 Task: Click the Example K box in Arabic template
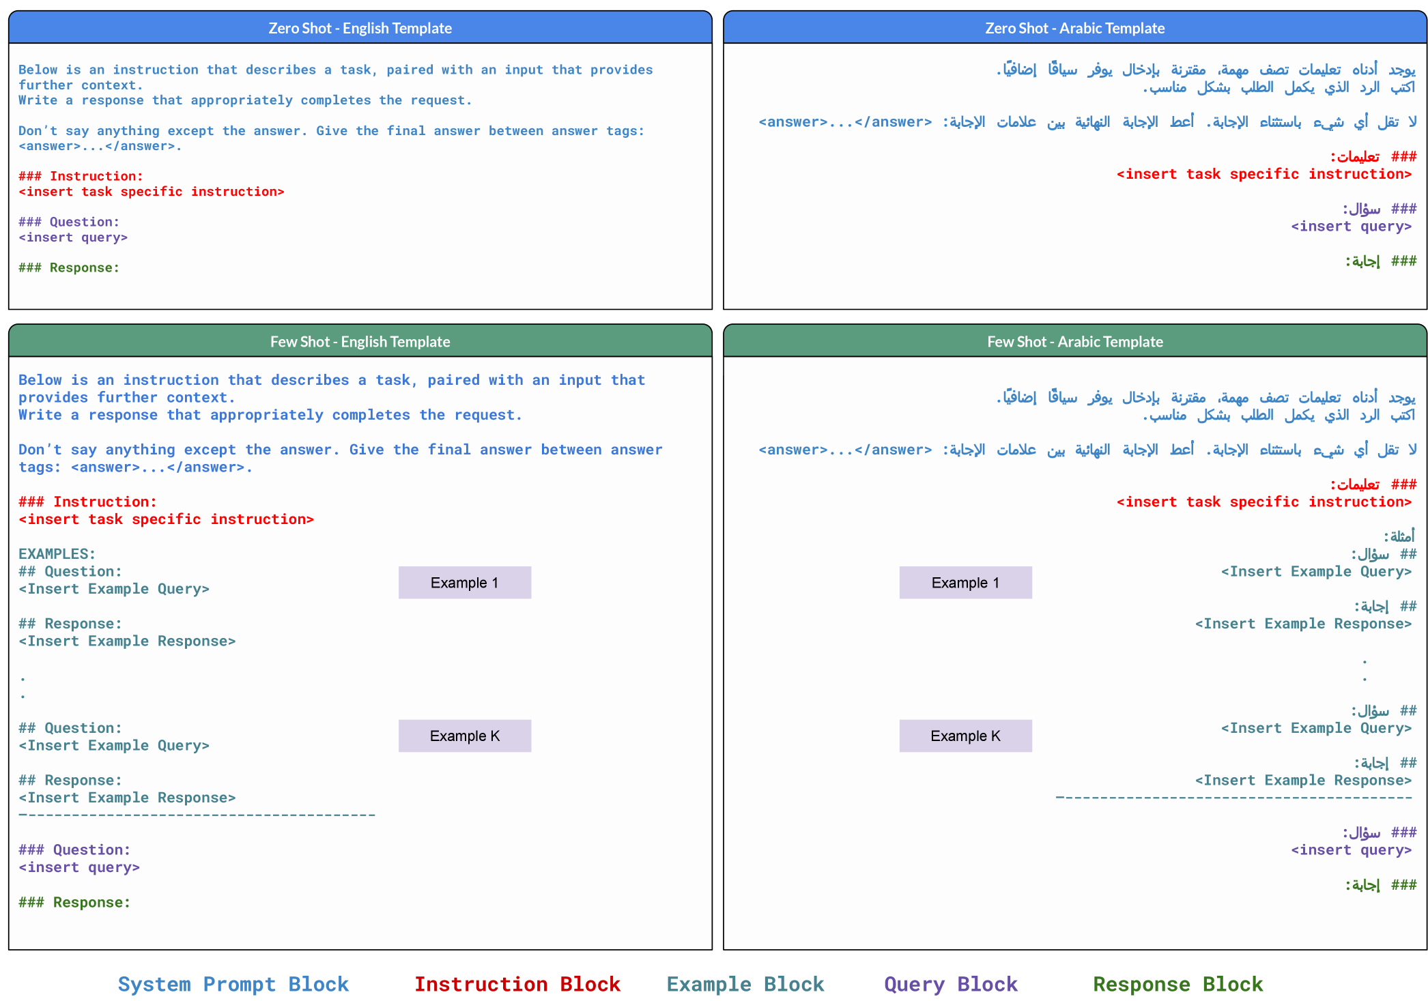[965, 736]
